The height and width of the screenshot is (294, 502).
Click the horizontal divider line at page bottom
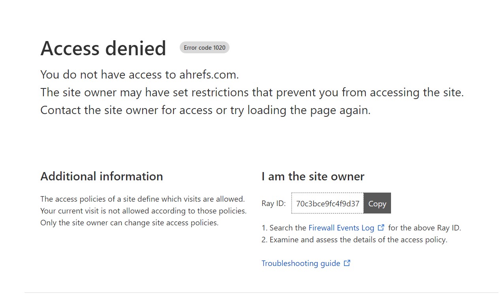point(261,292)
